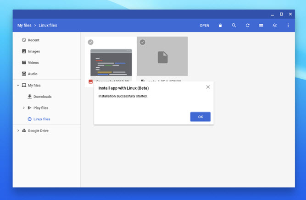Select Recent in the sidebar

(33, 40)
